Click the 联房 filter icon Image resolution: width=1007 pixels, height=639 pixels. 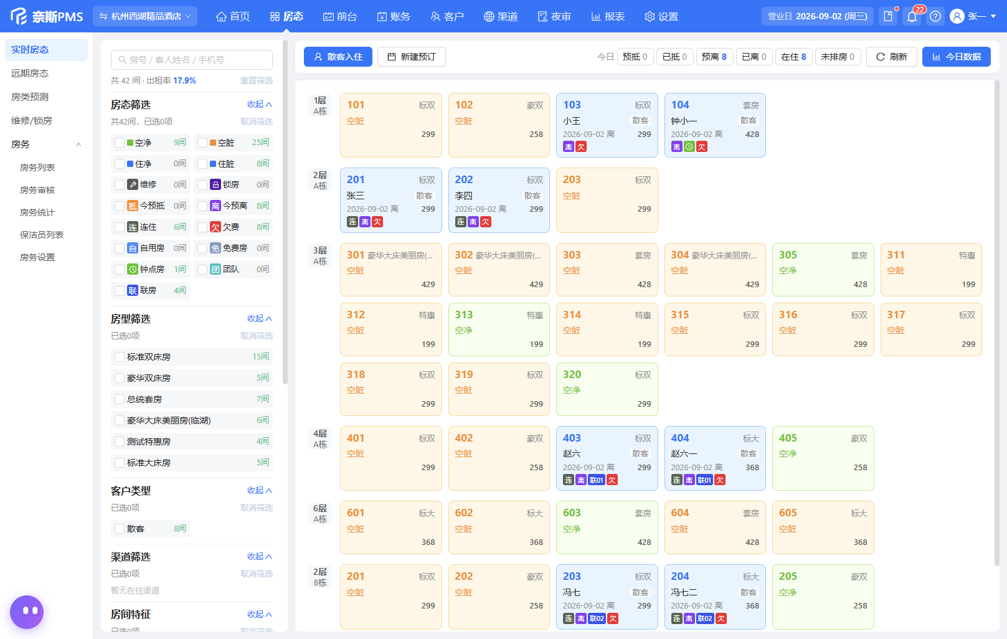pyautogui.click(x=133, y=290)
